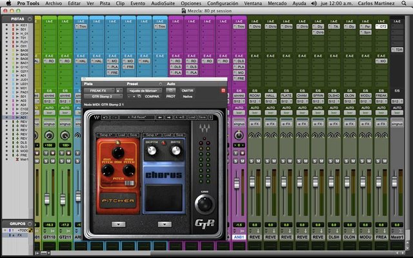Screen dimensions: 413x258
Task: Click the copy settings icon beside COMPAR.
Action: click(x=139, y=97)
